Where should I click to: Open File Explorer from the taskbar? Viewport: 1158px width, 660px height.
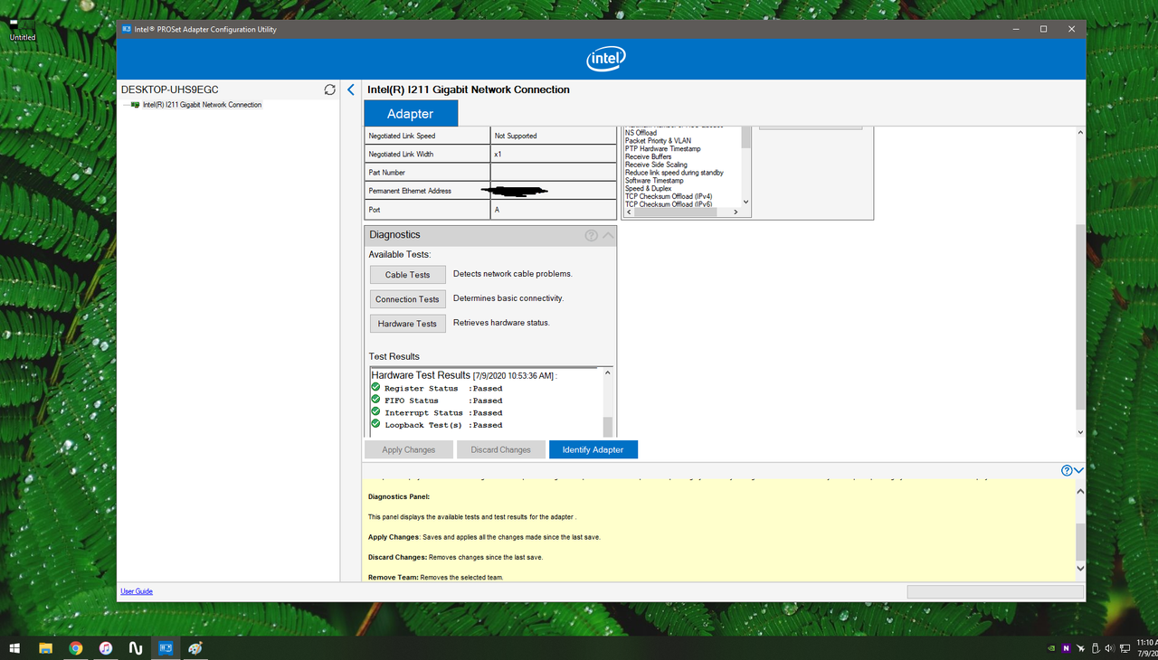pos(45,648)
